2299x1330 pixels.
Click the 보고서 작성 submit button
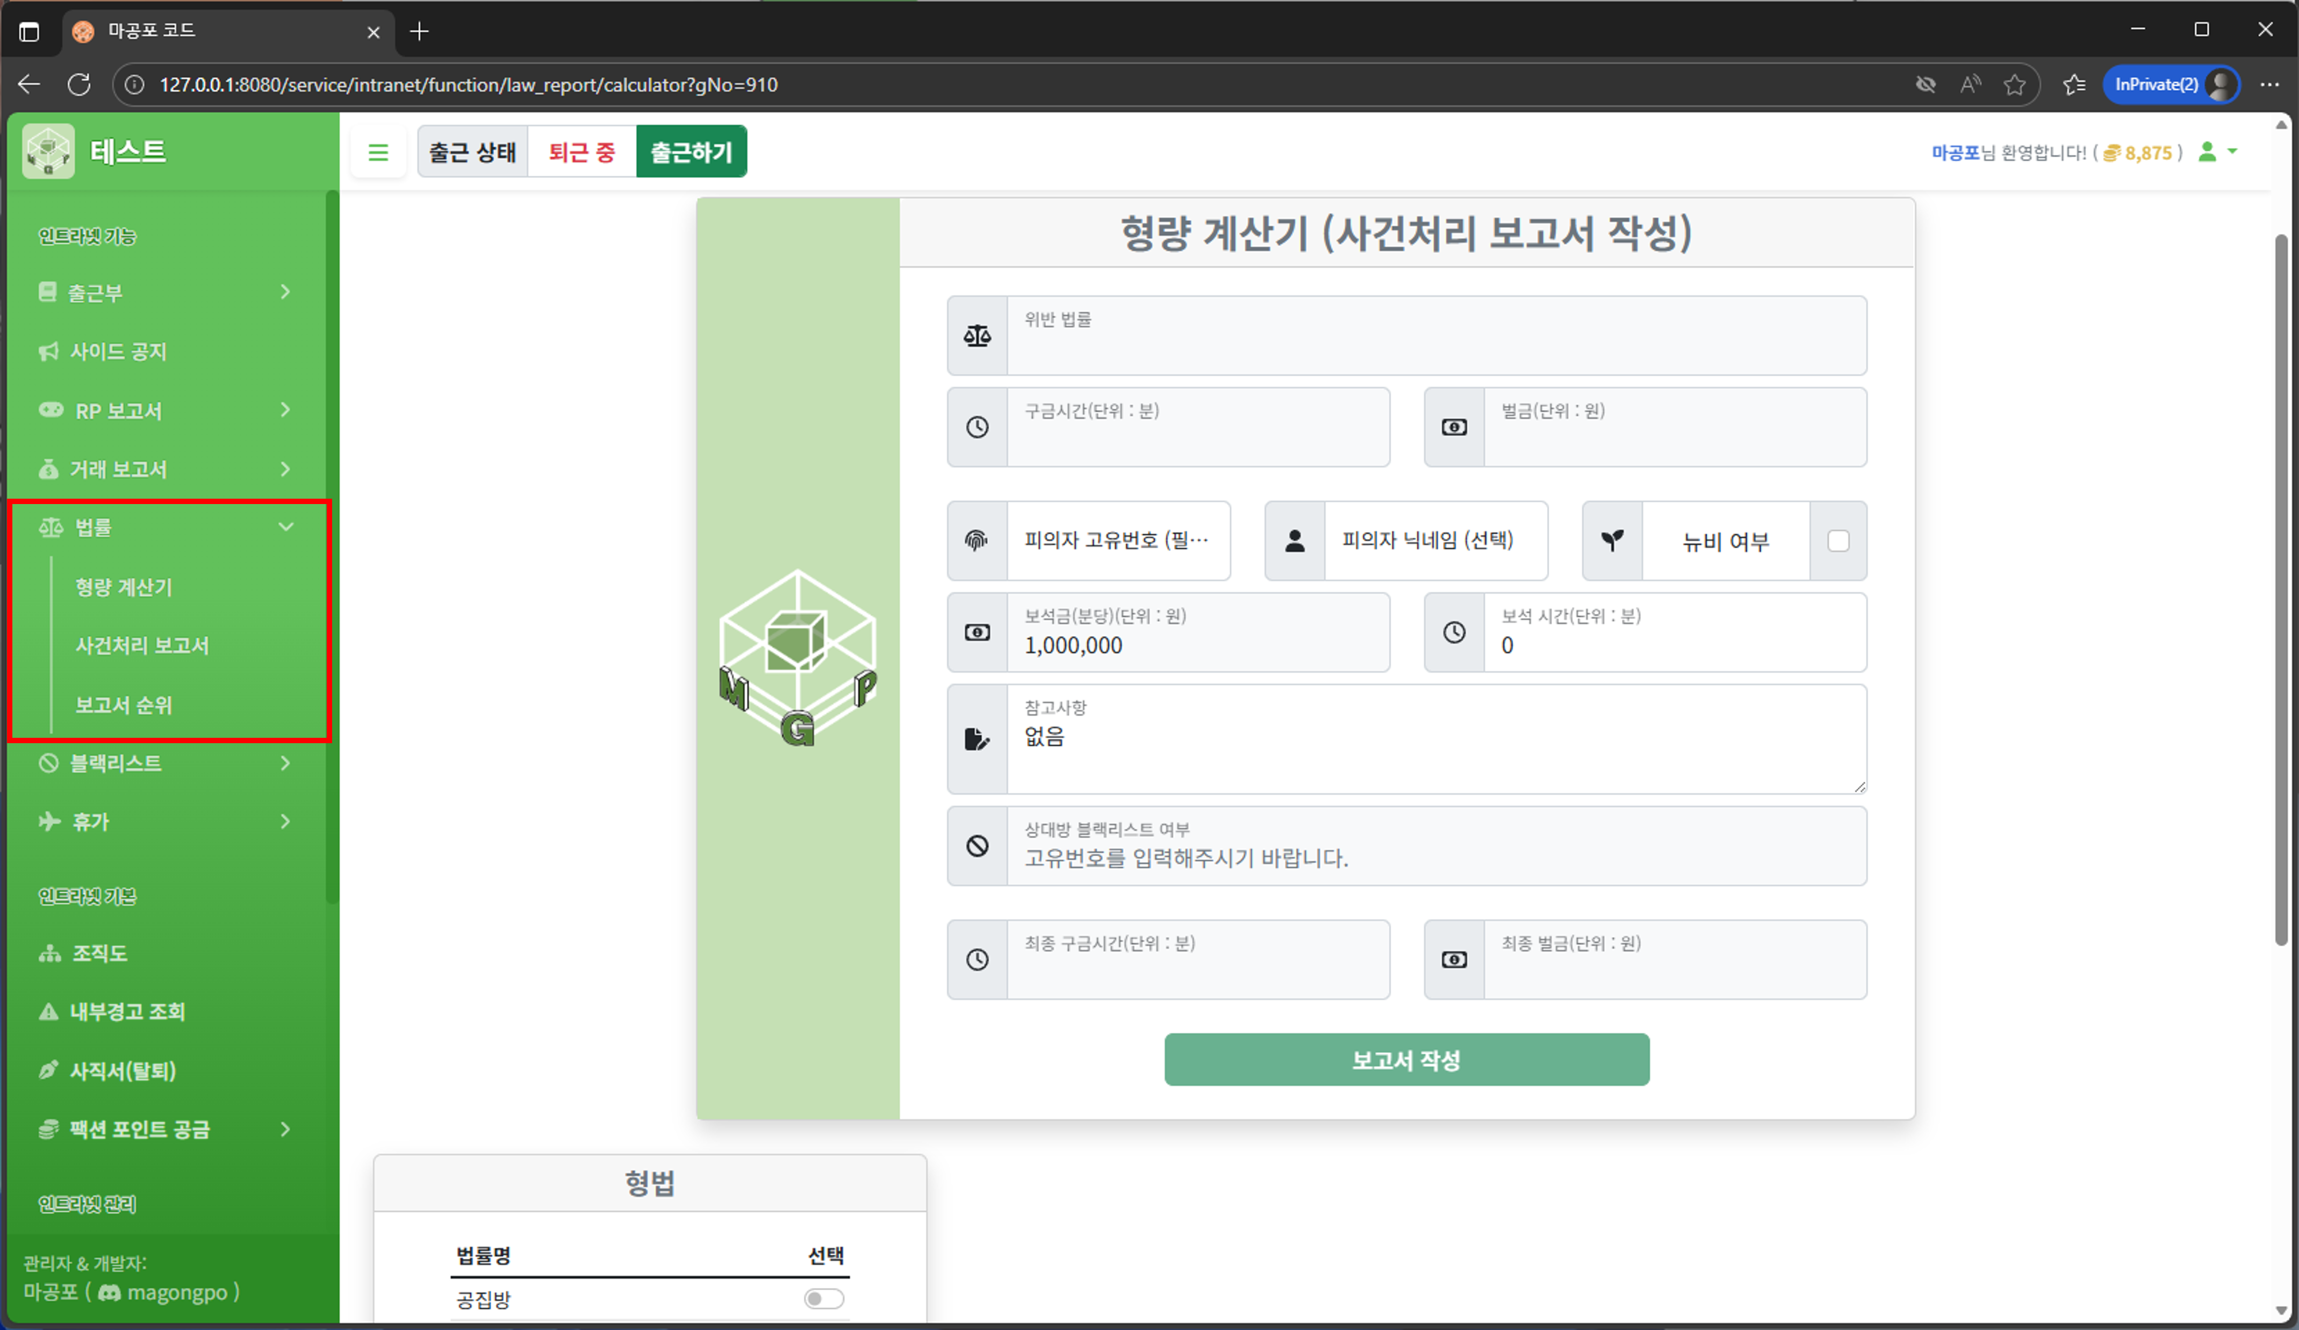(1406, 1060)
